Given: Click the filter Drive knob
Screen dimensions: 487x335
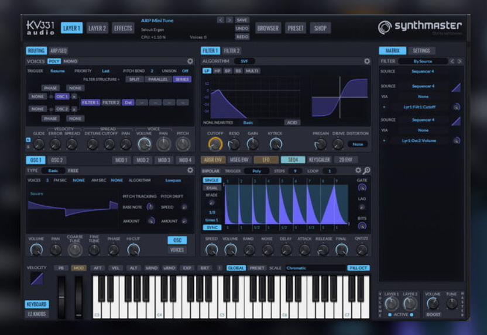Looking at the screenshot, I should point(338,144).
